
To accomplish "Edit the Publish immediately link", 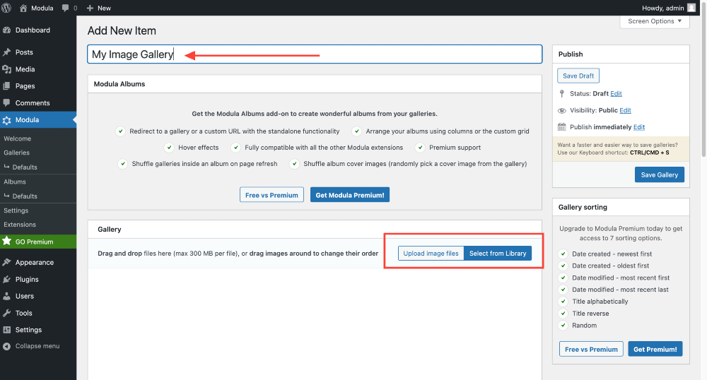I will (x=639, y=127).
